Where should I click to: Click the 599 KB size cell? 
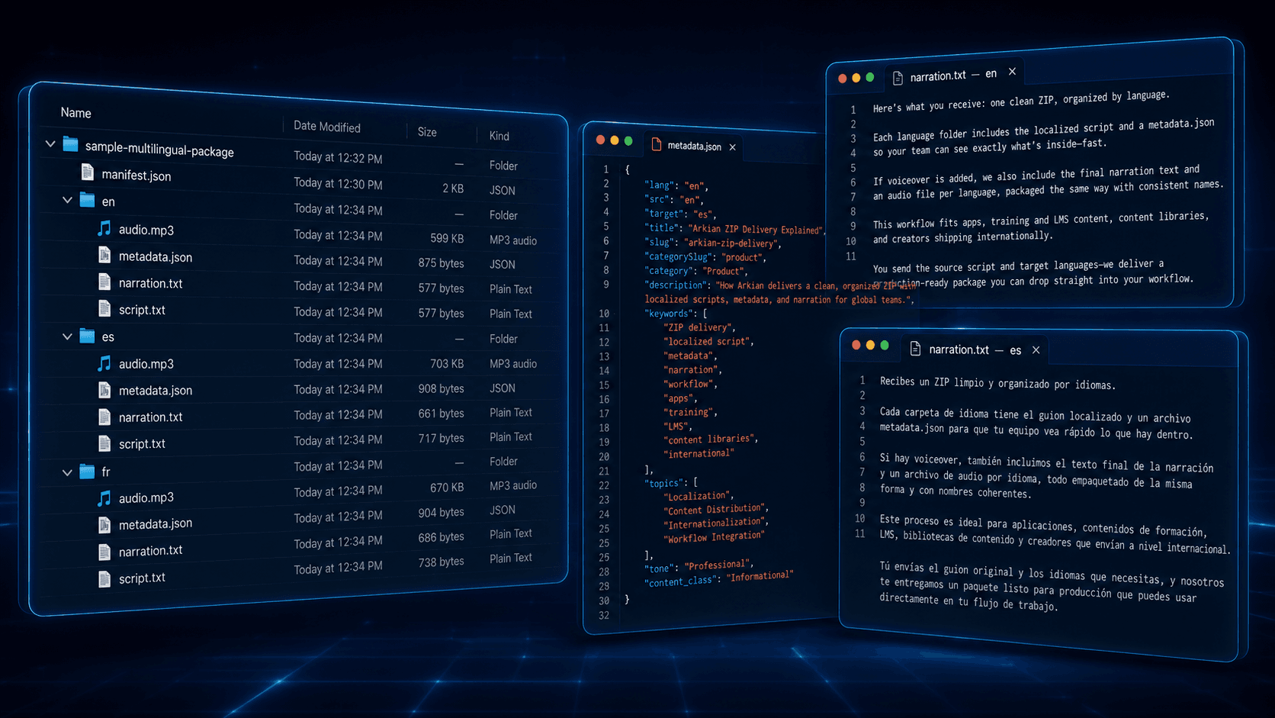pyautogui.click(x=447, y=239)
